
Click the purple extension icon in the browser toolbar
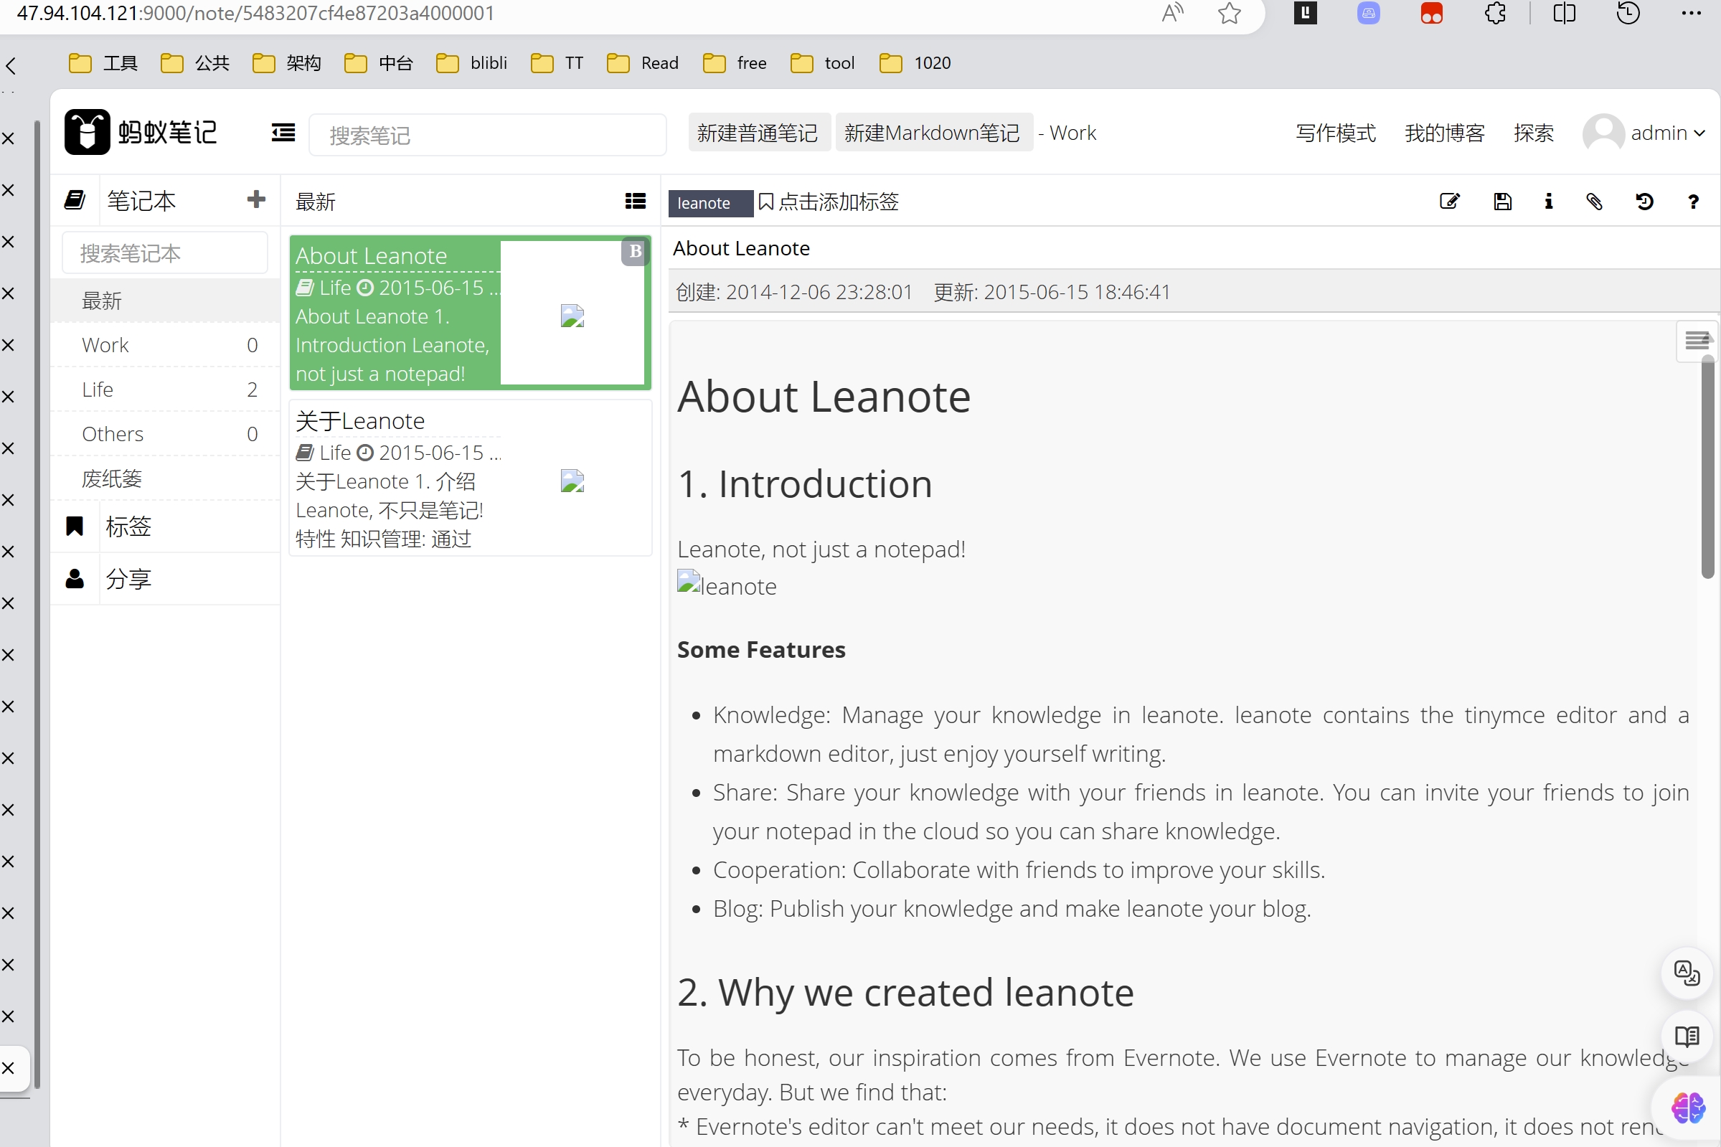click(x=1369, y=13)
